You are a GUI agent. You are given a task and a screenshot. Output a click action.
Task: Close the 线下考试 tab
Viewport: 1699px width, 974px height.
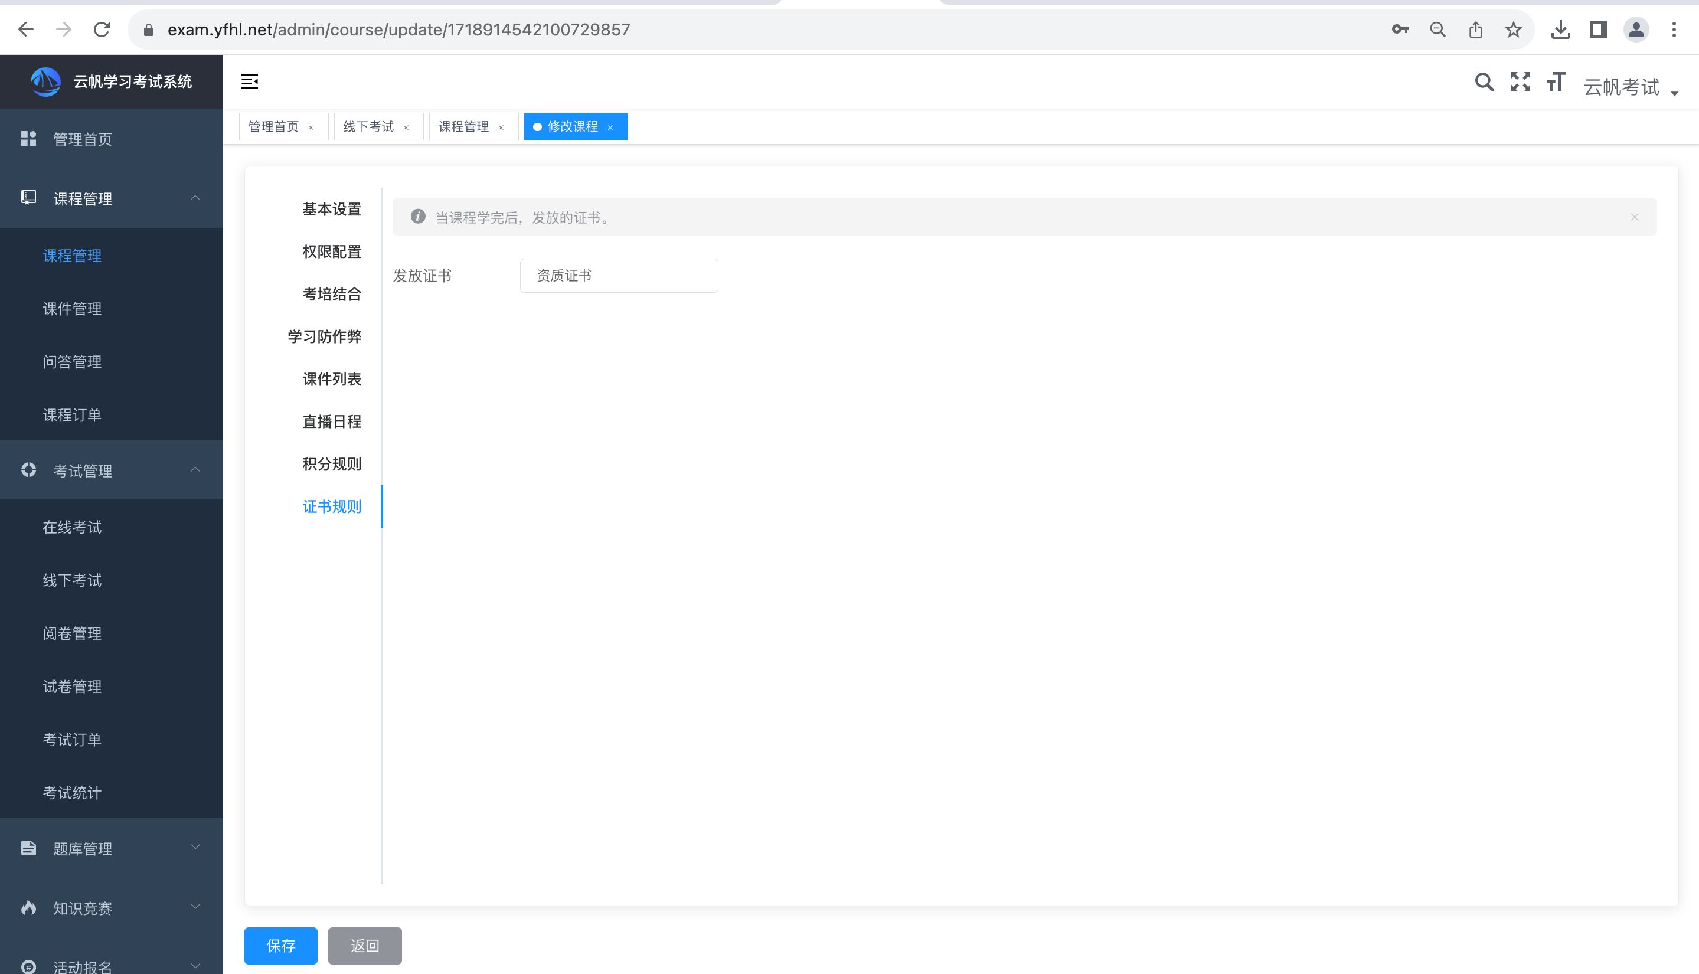[406, 127]
